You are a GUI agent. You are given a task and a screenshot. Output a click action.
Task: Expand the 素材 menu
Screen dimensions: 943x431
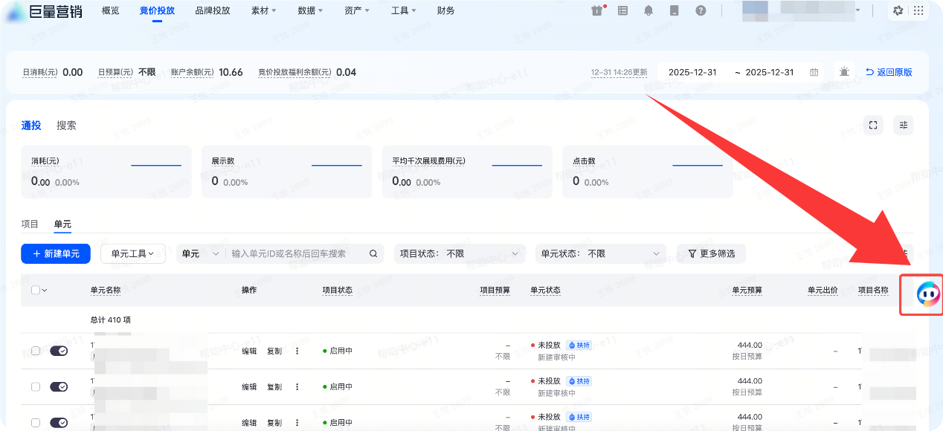pos(263,10)
